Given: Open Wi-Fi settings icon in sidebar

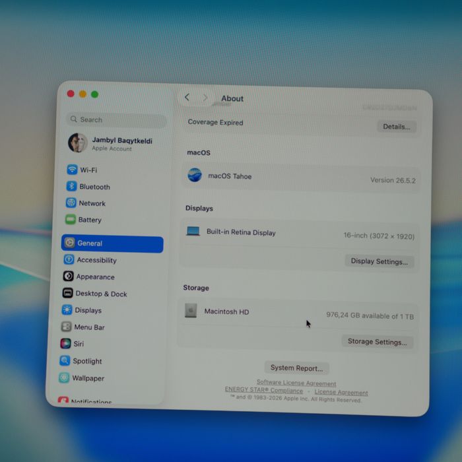Looking at the screenshot, I should point(72,170).
